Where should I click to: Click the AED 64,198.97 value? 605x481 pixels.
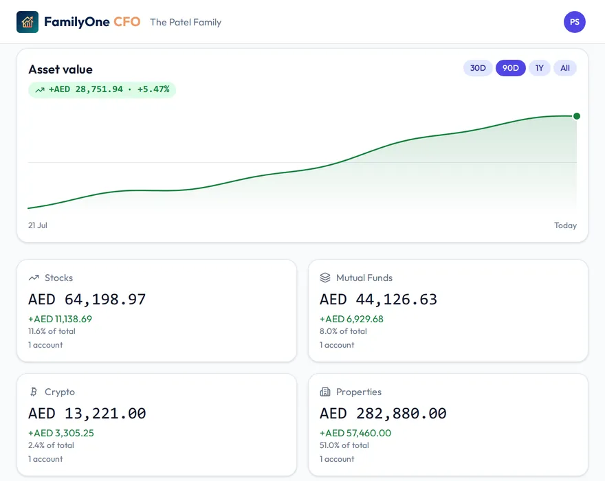click(87, 300)
